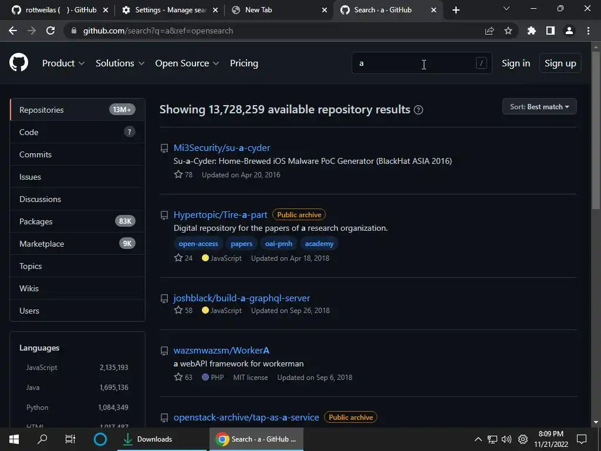Show hidden system tray icons chevron
Image resolution: width=601 pixels, height=451 pixels.
478,439
